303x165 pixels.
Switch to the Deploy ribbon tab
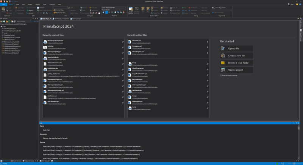pyautogui.click(x=37, y=4)
